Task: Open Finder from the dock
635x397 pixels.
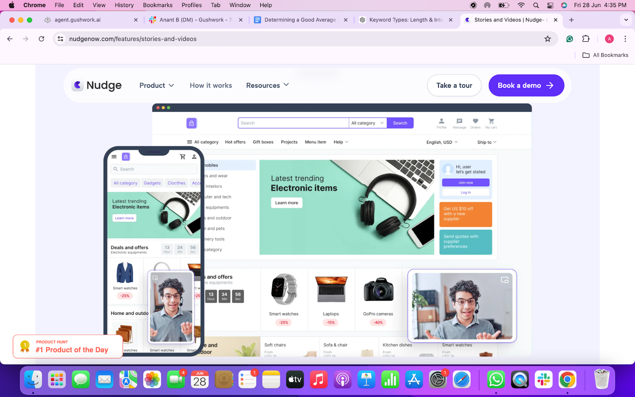Action: pyautogui.click(x=33, y=380)
